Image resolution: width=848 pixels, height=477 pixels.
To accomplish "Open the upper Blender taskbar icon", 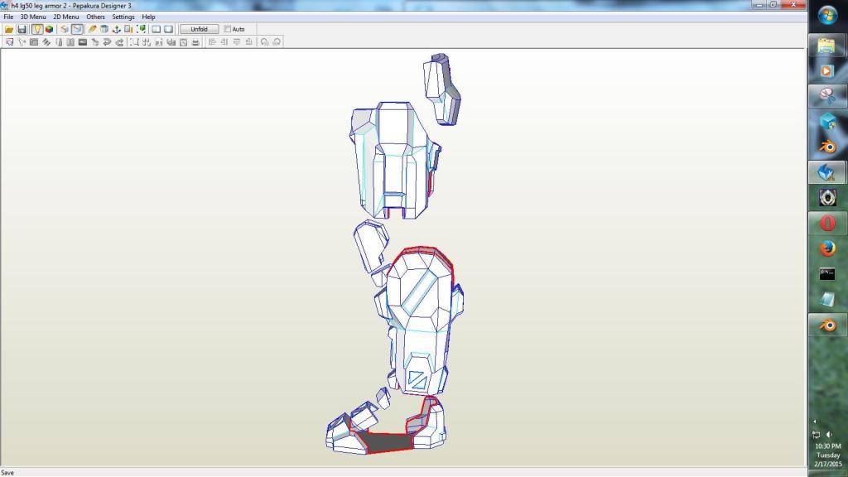I will 827,147.
